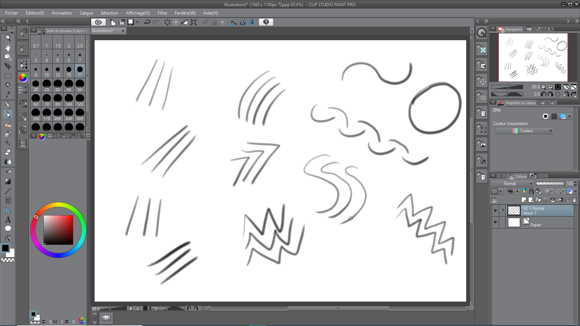
Task: Select the Auto select magic wand tool
Action: [x=8, y=85]
